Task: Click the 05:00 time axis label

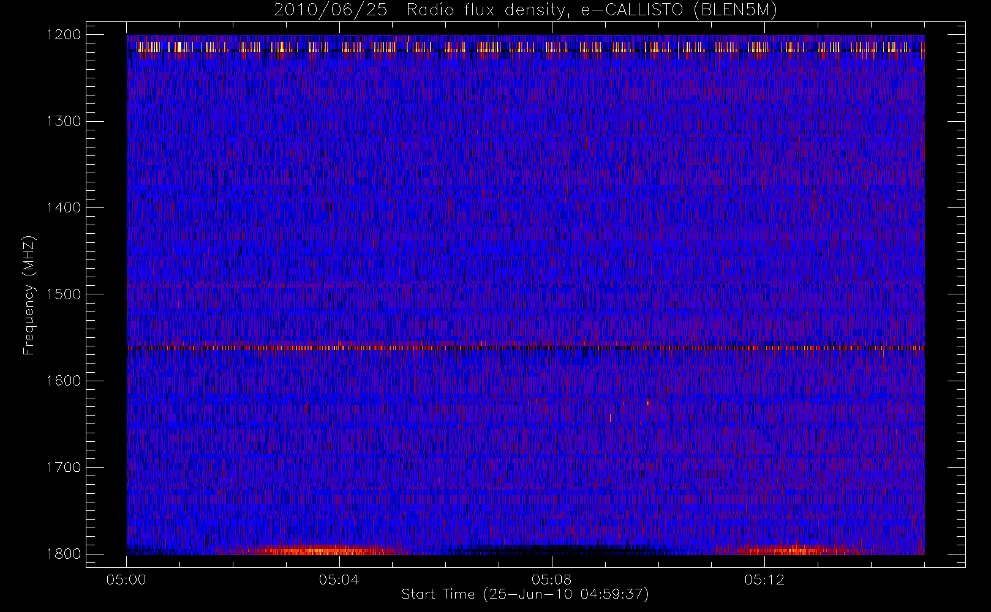Action: (126, 580)
